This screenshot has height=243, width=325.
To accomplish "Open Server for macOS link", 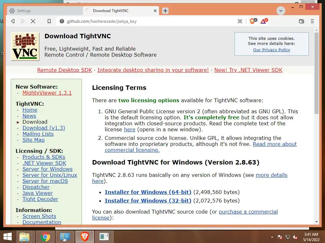I will [45, 181].
